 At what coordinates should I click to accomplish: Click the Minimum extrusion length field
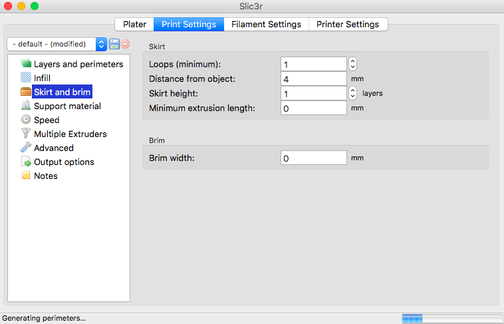pyautogui.click(x=313, y=108)
